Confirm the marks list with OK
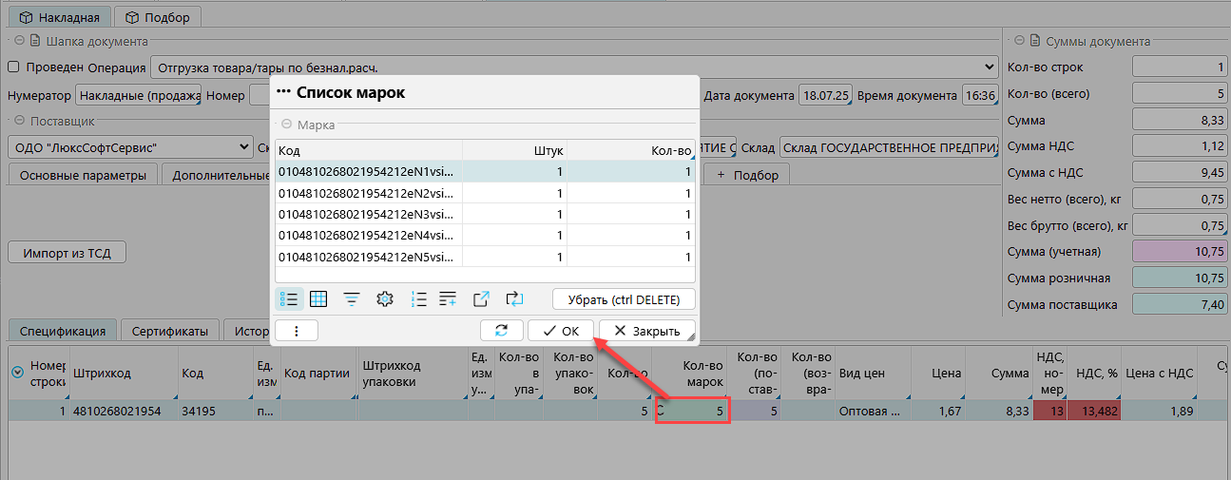This screenshot has width=1231, height=480. coord(559,331)
